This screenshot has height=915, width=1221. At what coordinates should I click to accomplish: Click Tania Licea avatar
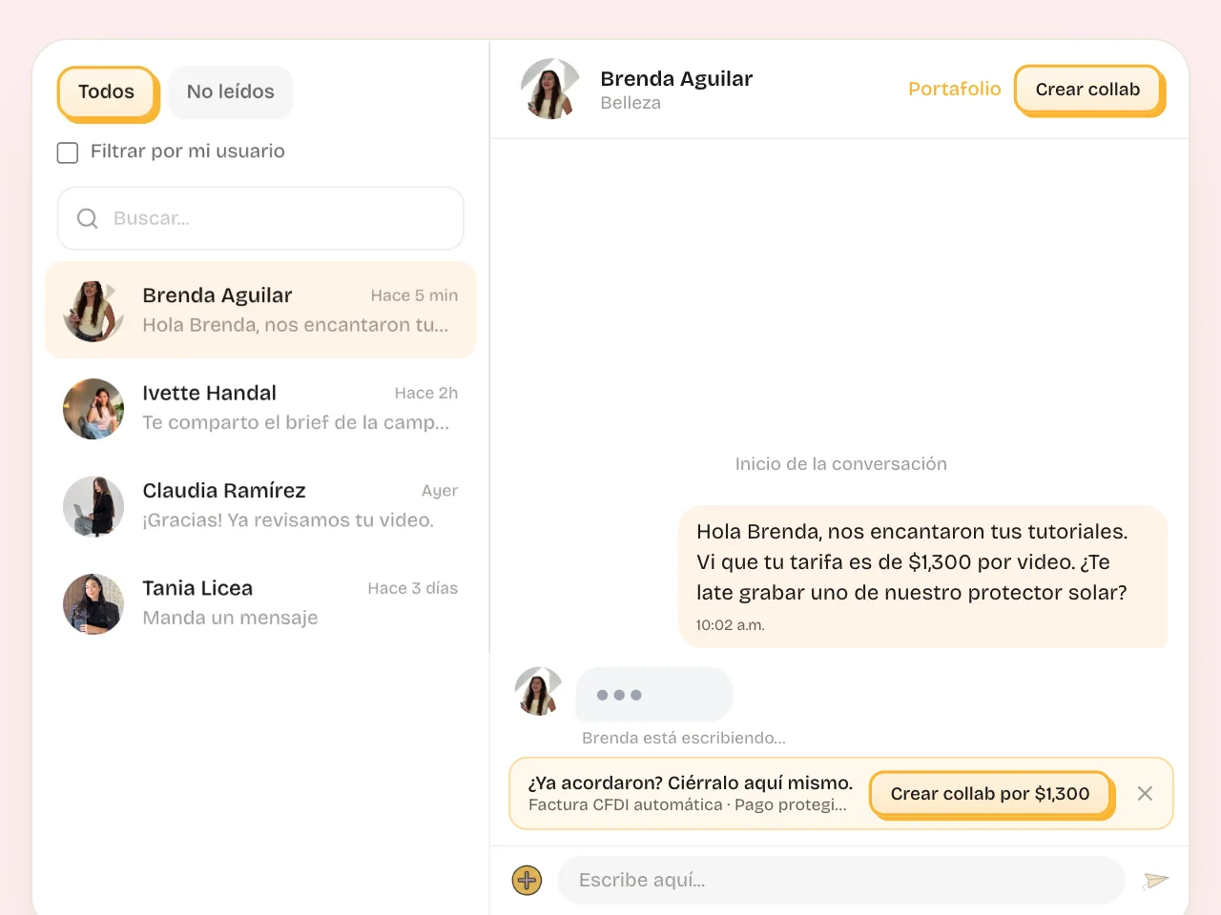point(93,604)
